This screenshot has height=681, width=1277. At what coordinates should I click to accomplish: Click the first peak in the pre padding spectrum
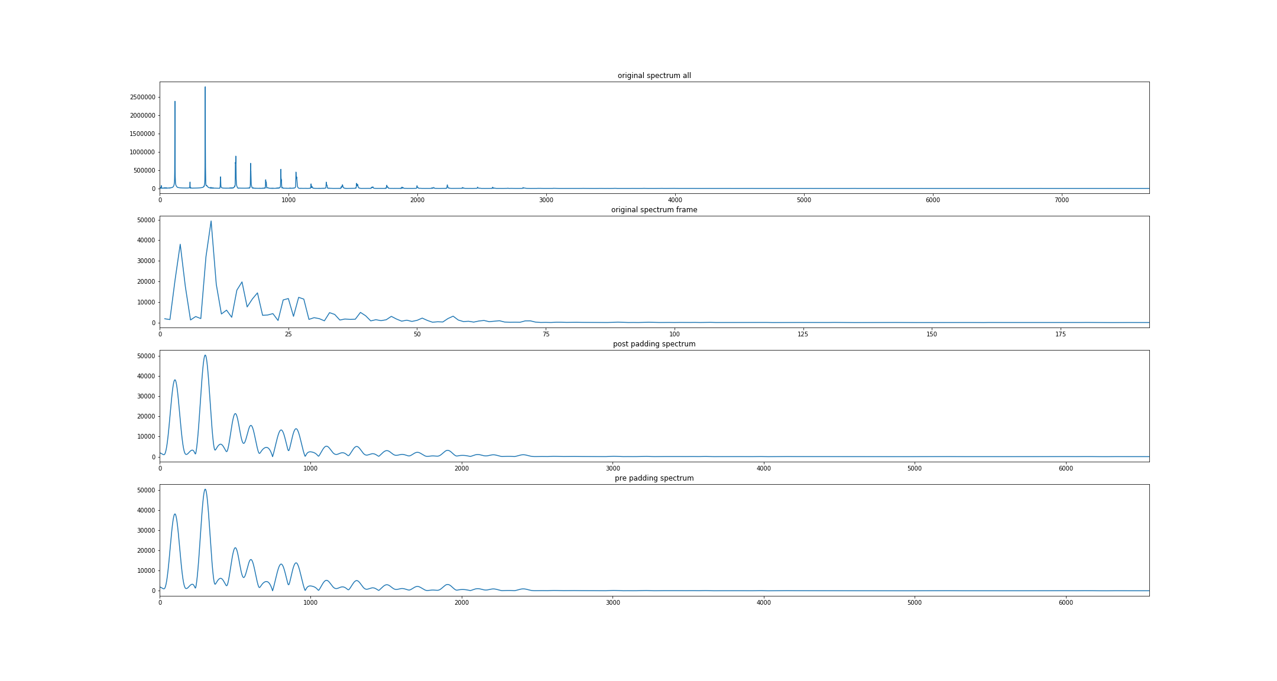175,515
